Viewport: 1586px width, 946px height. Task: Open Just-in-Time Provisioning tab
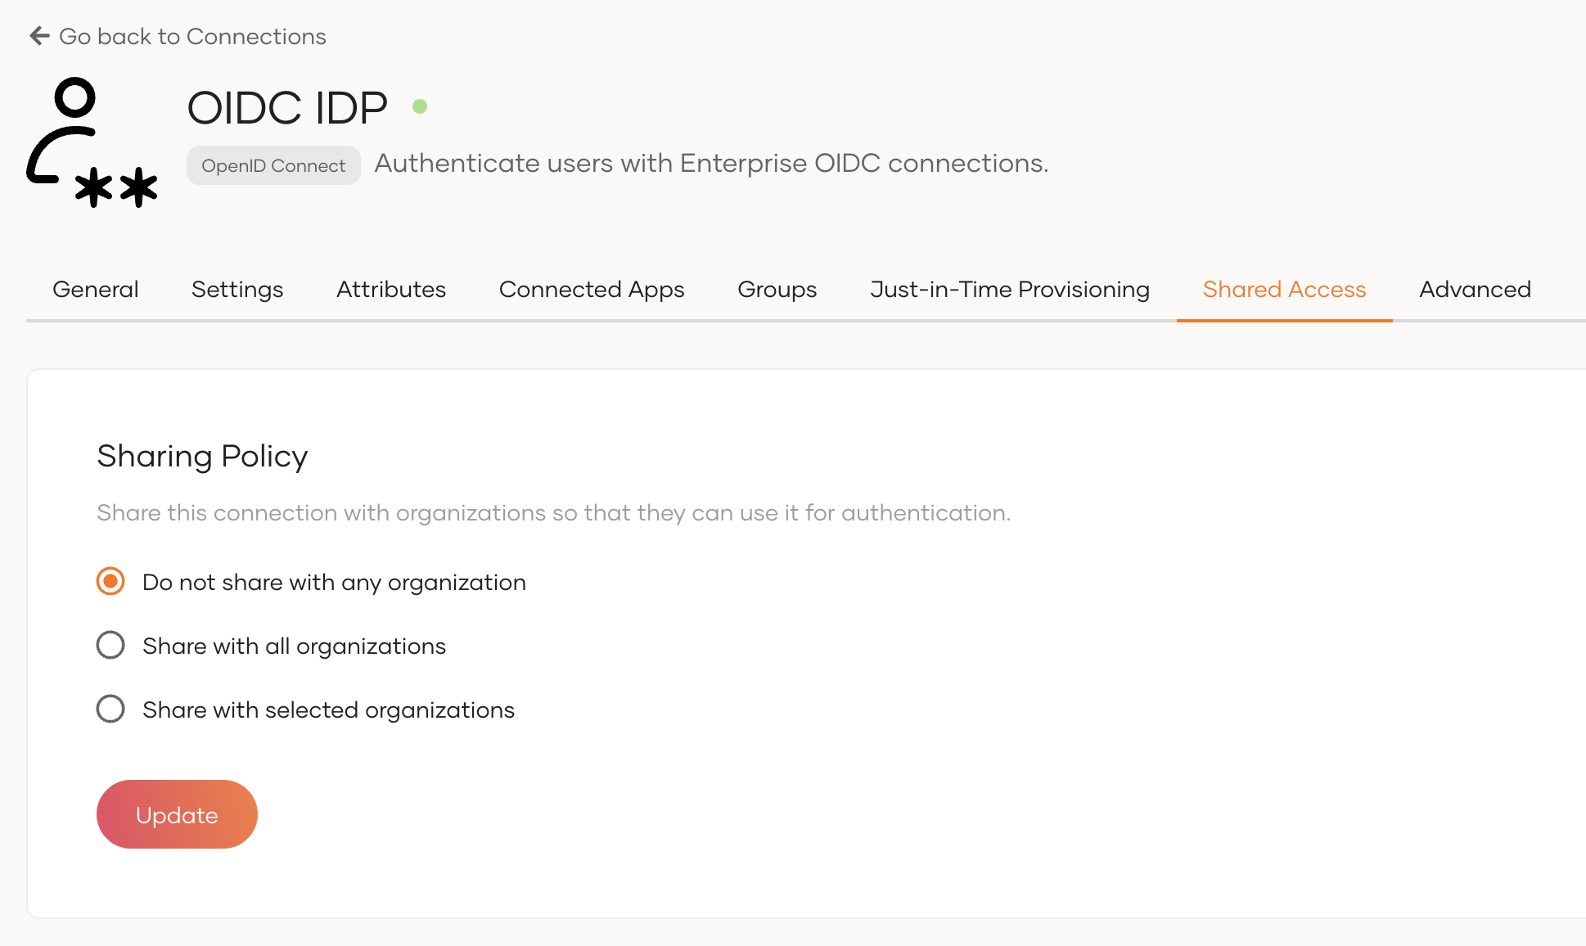1010,289
